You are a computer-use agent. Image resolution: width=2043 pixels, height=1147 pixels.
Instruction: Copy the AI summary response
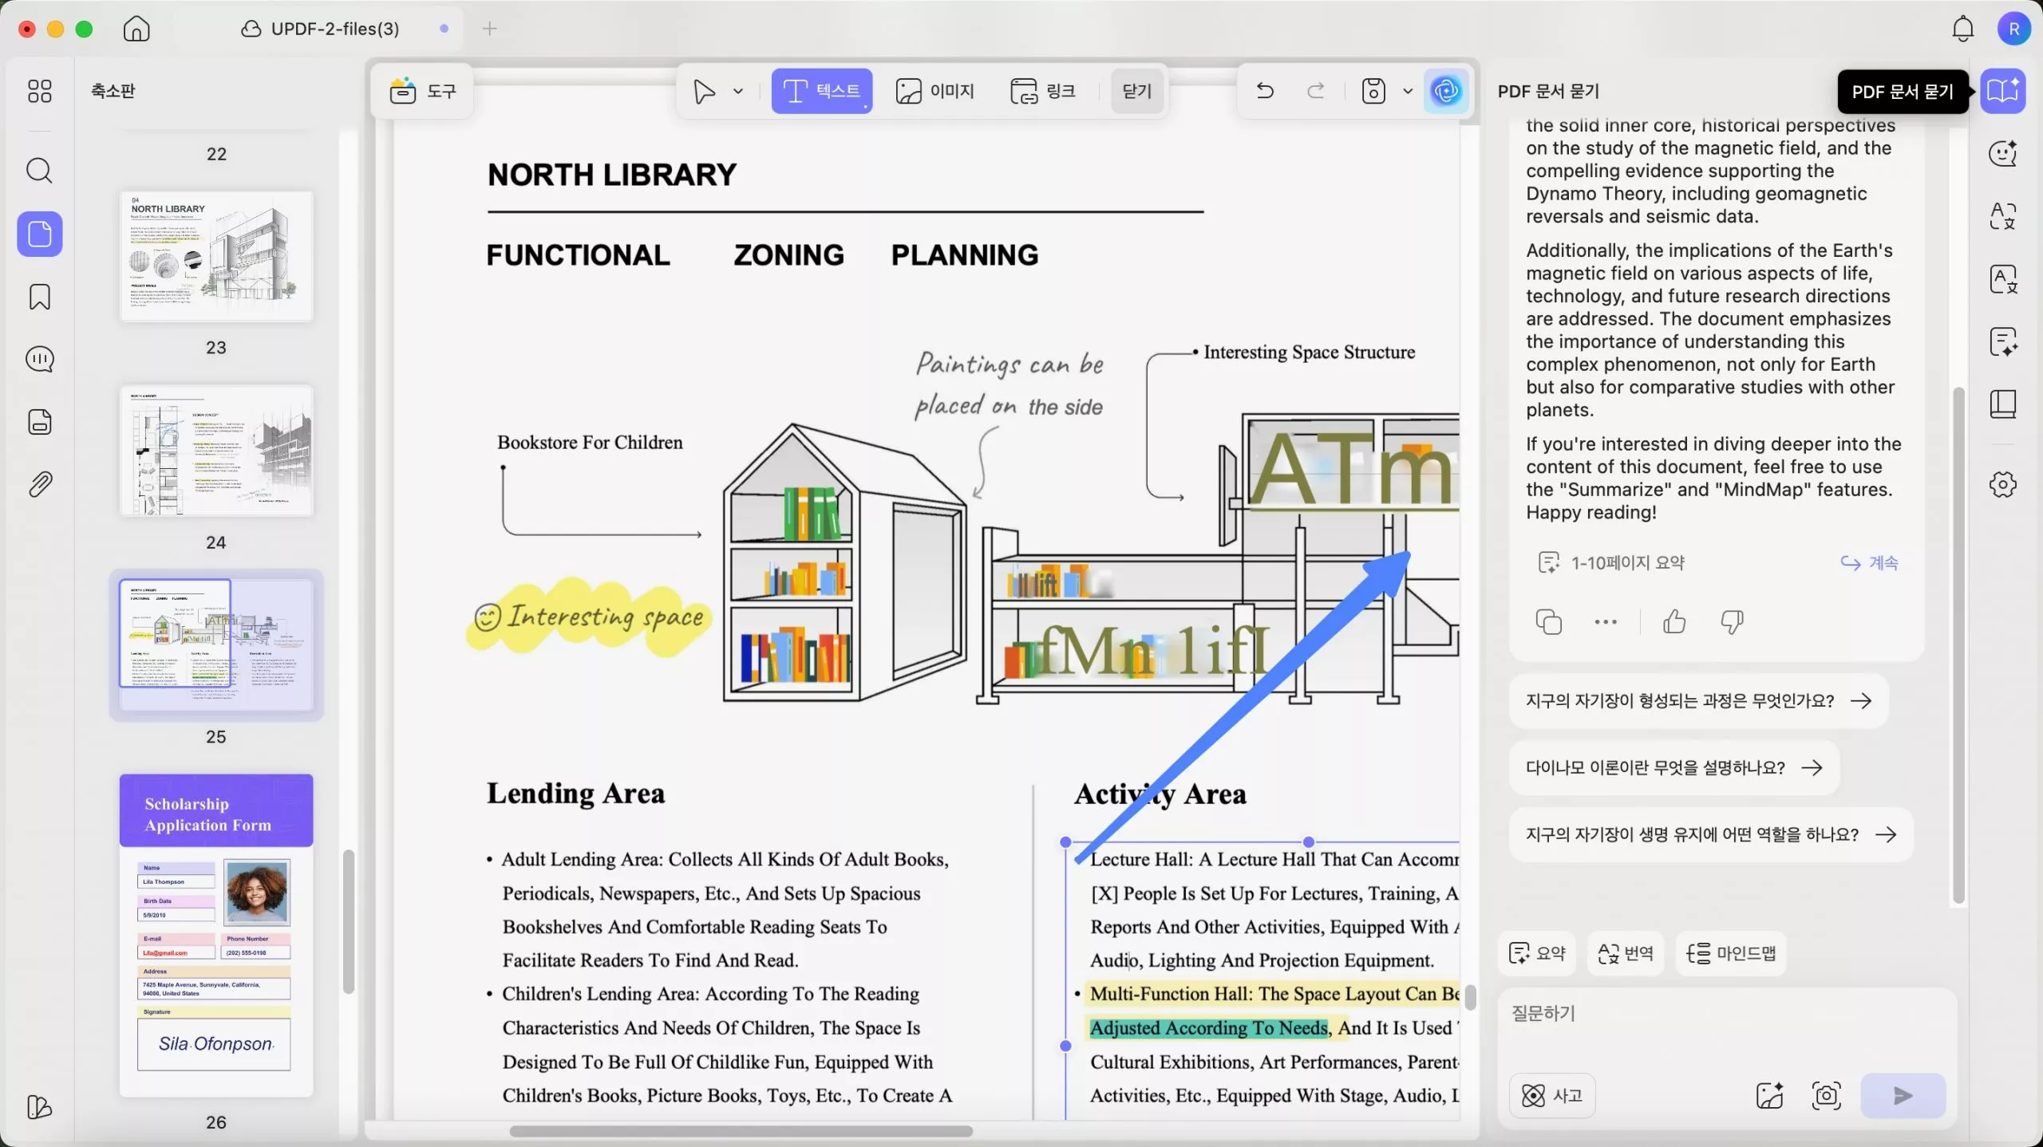pos(1548,621)
